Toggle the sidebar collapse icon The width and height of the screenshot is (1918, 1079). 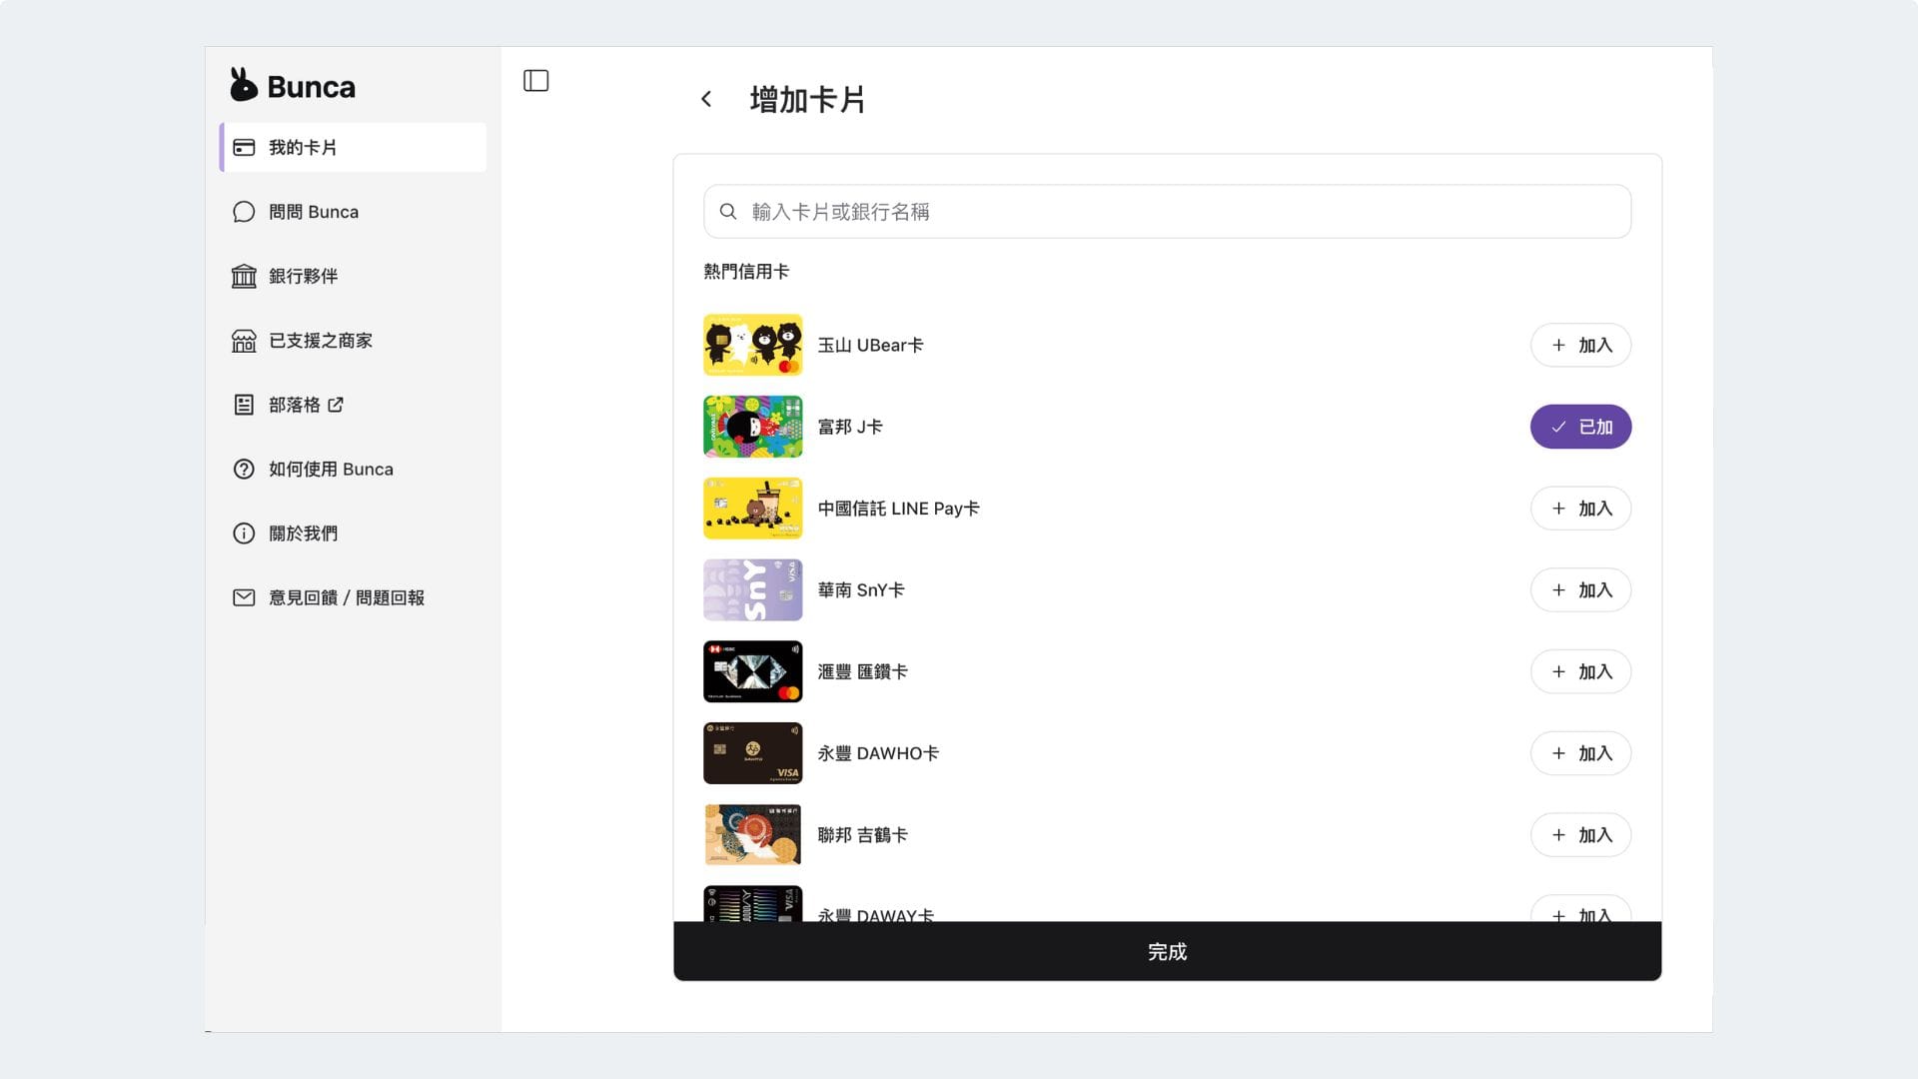tap(535, 81)
